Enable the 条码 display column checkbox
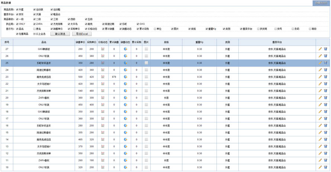Image resolution: width=331 pixels, height=172 pixels. (x=293, y=29)
